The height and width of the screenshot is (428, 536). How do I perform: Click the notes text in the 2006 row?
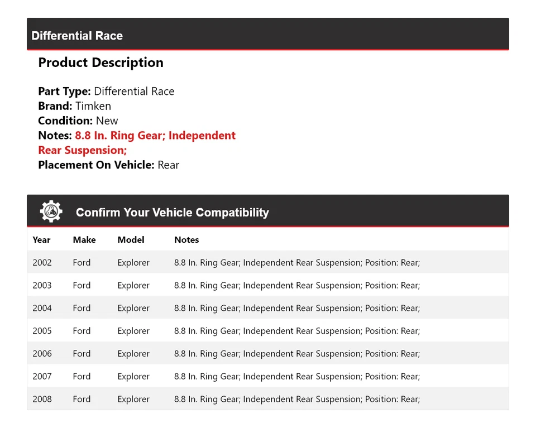tap(296, 354)
